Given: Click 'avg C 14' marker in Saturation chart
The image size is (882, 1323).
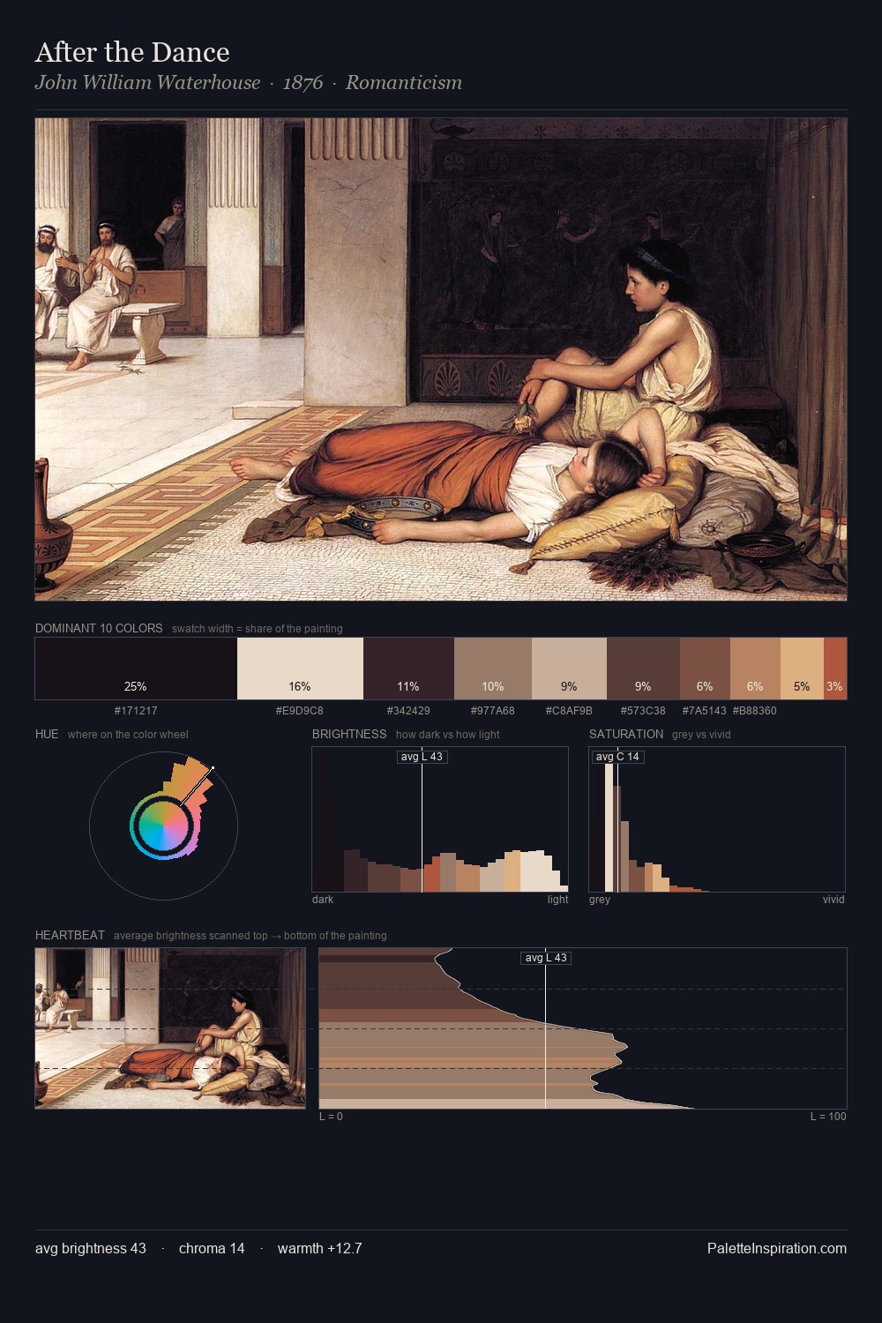Looking at the screenshot, I should (617, 757).
